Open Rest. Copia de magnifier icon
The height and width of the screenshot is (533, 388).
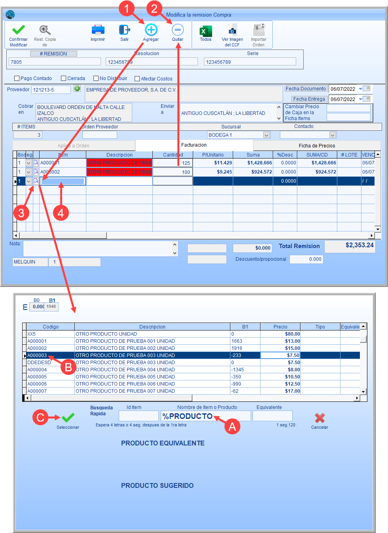45,30
